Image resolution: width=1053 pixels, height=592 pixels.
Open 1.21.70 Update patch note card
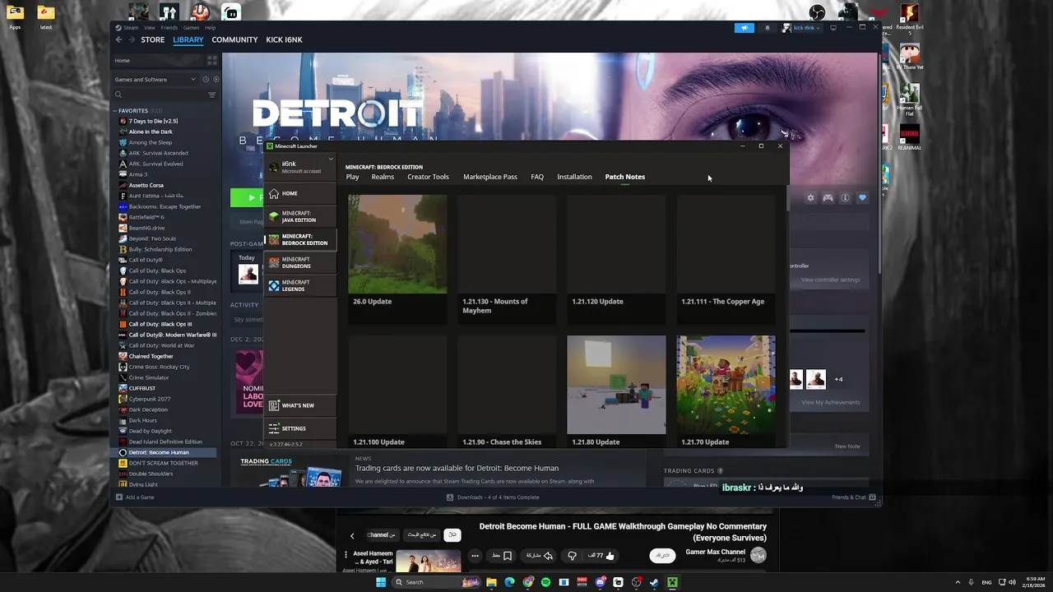coord(726,392)
